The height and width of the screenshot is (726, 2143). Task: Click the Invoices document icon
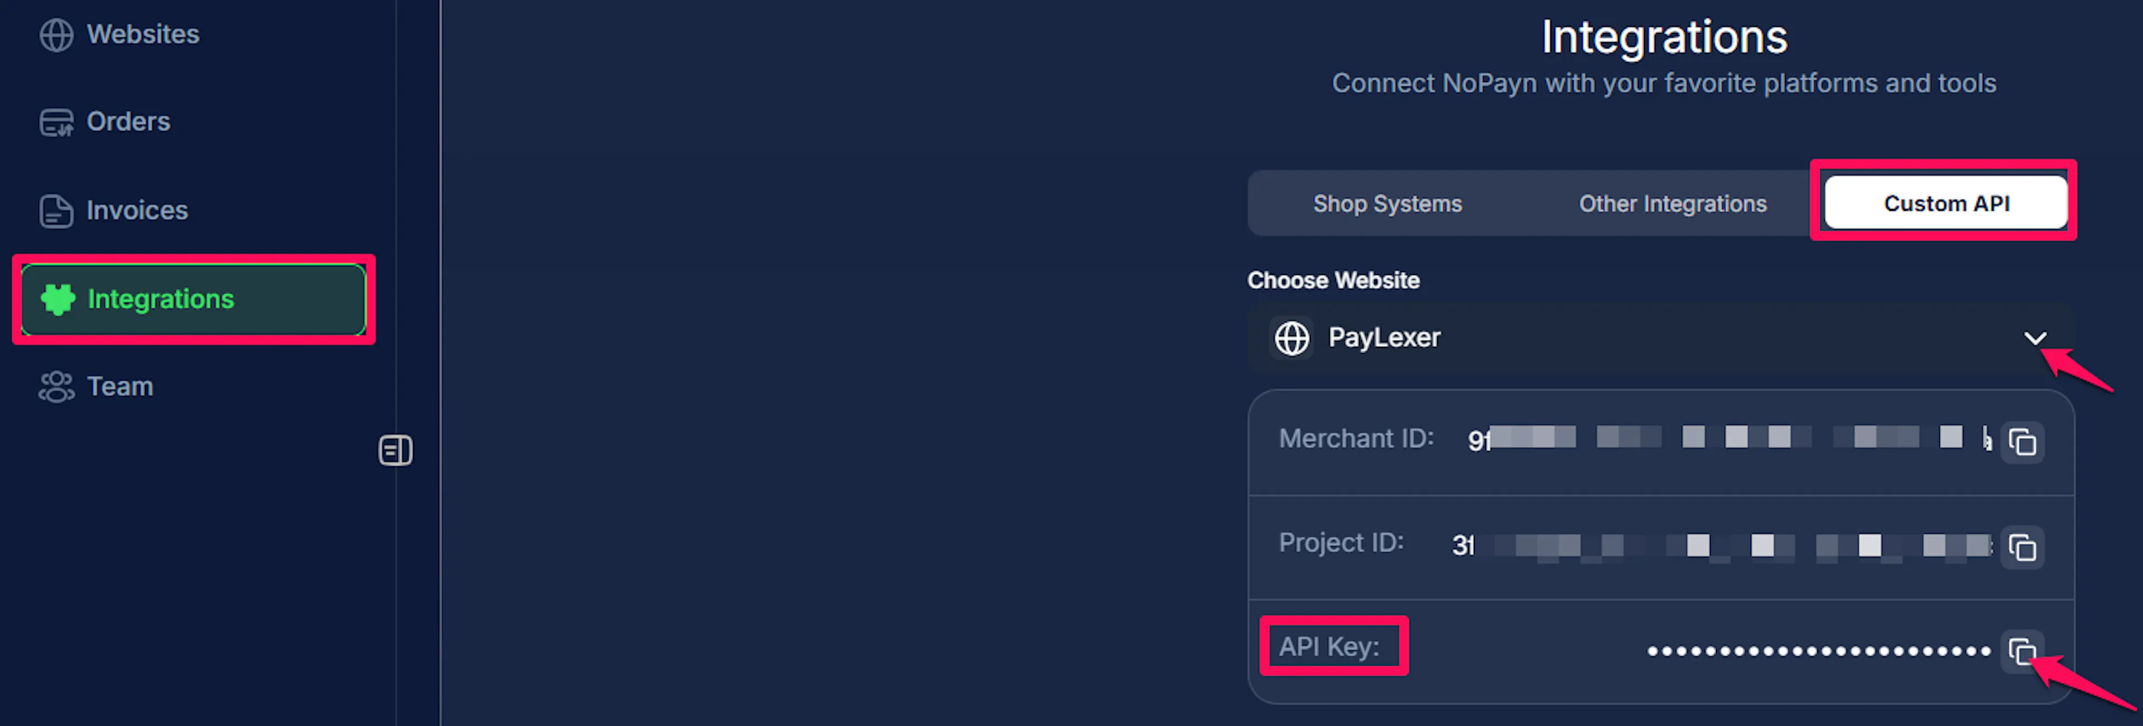[56, 211]
